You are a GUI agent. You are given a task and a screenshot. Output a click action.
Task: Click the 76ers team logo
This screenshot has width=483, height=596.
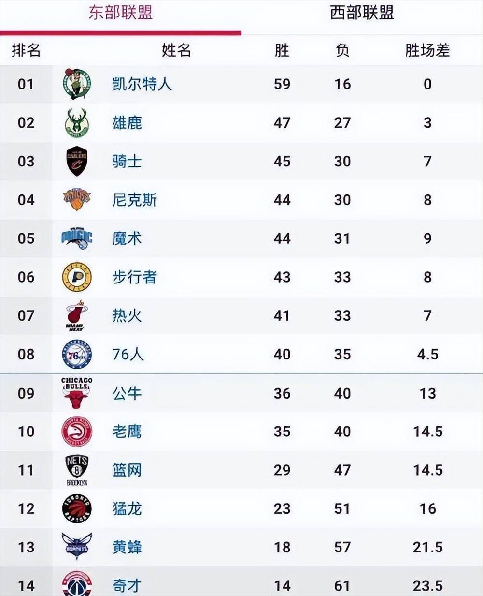(75, 354)
